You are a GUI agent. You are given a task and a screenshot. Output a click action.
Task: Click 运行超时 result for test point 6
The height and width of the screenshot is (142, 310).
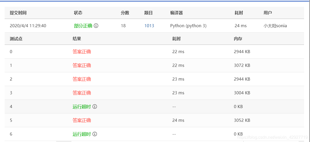[x=82, y=134]
